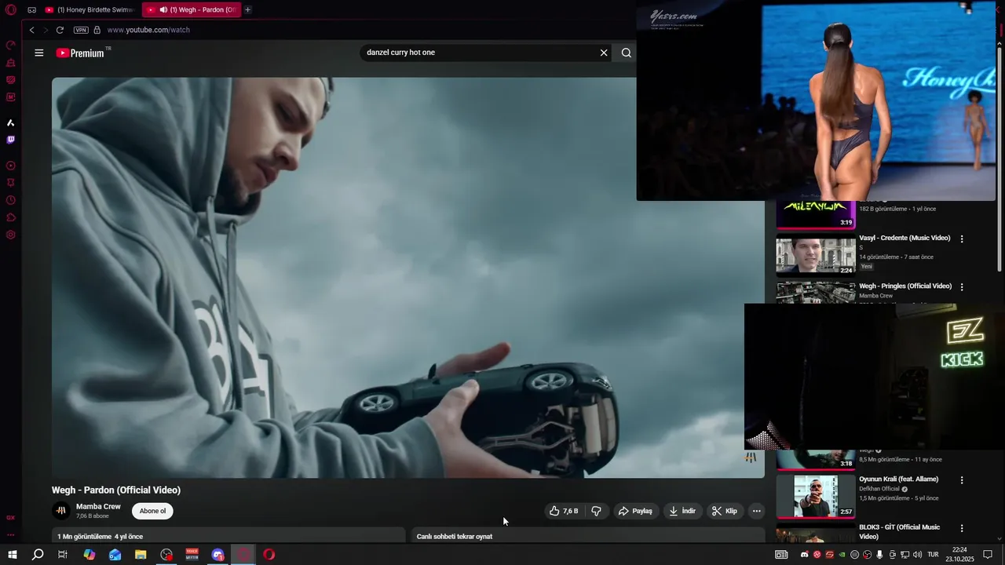Open options menu for Vasyl - Credente

(962, 239)
